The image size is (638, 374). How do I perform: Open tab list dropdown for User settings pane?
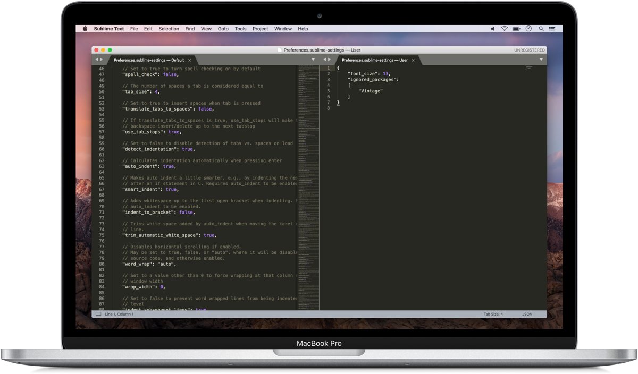click(x=541, y=59)
